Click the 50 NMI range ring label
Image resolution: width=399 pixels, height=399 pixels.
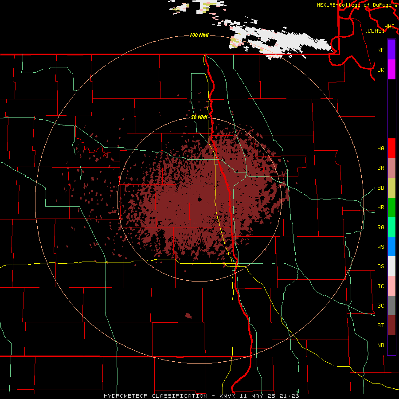click(199, 117)
